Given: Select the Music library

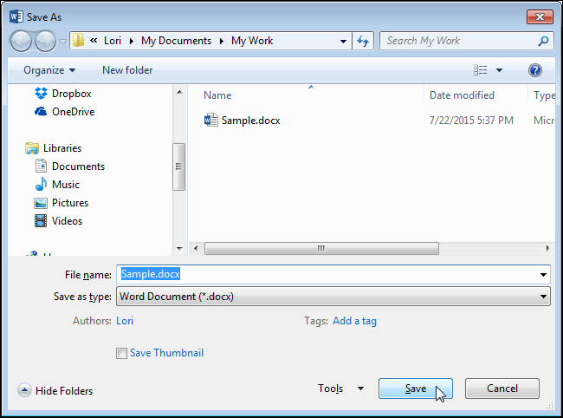Looking at the screenshot, I should (65, 185).
